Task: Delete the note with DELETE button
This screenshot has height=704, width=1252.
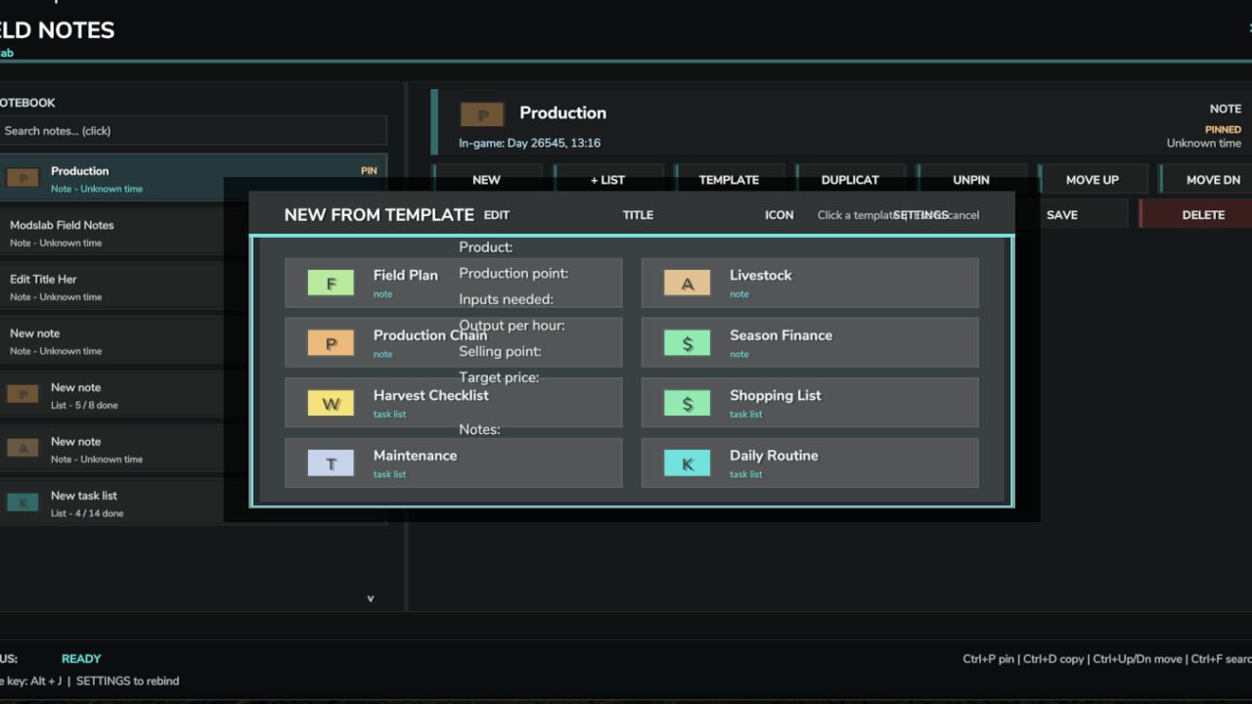Action: [x=1196, y=214]
